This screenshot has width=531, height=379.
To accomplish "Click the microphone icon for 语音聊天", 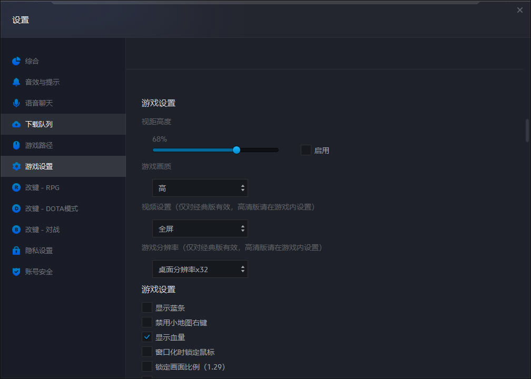I will coord(16,103).
